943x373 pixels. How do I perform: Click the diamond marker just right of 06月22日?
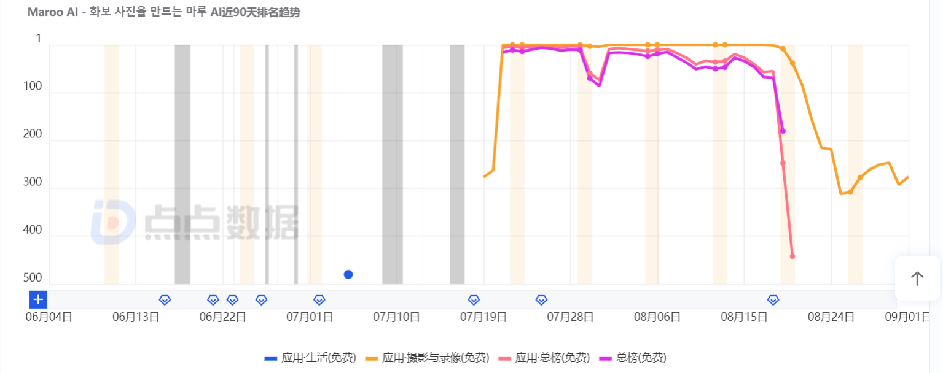click(x=232, y=300)
